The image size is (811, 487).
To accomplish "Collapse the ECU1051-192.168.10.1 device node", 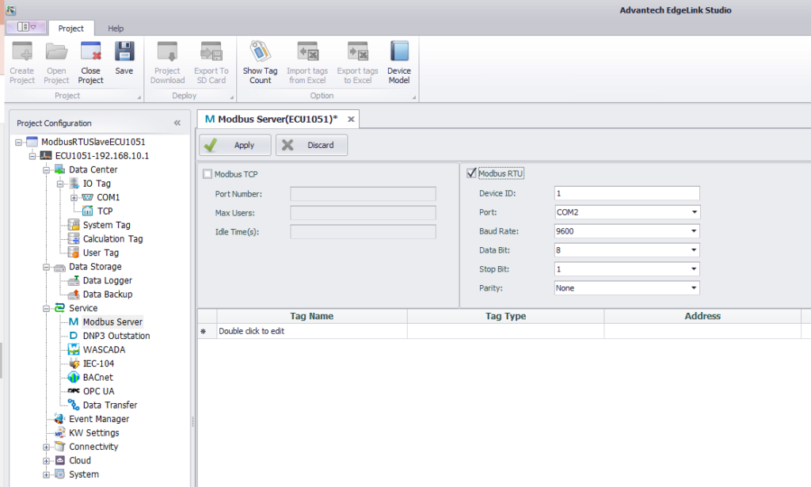I will coord(32,156).
